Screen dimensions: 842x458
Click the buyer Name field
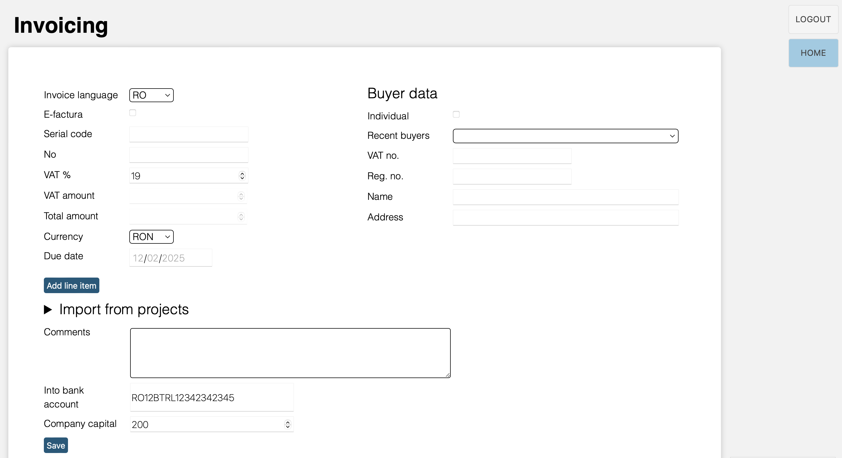(566, 197)
